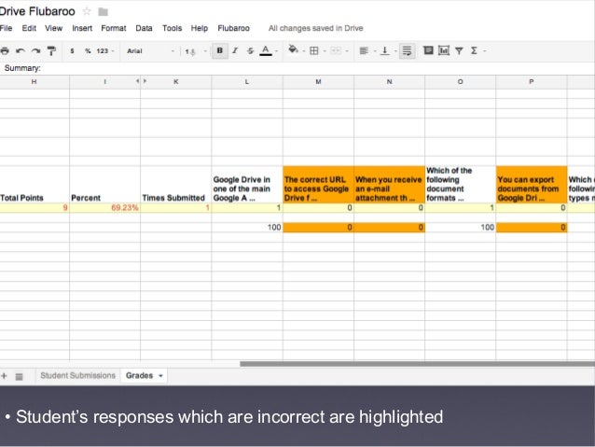Open the Insert menu
The height and width of the screenshot is (447, 595).
[x=82, y=28]
